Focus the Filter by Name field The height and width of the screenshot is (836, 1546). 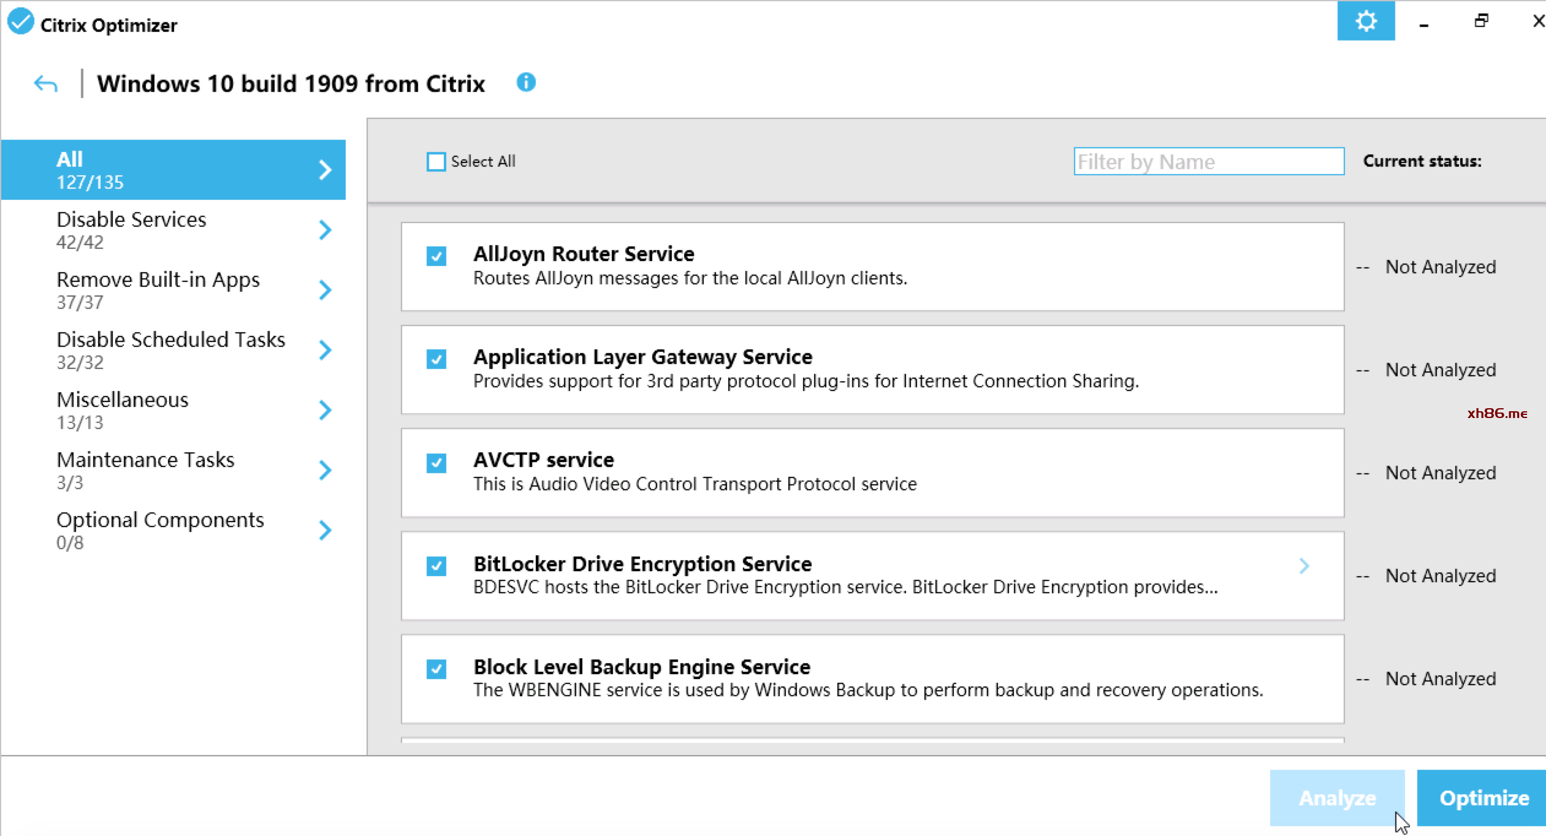tap(1209, 161)
